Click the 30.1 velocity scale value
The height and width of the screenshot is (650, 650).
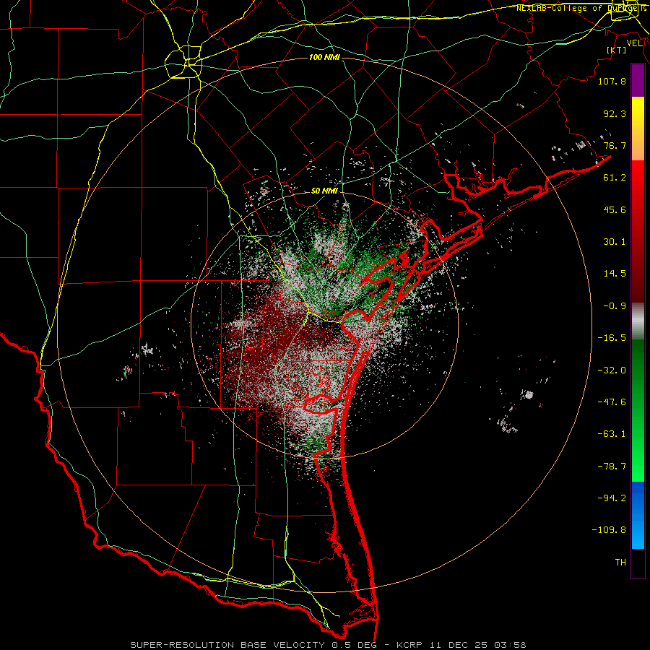tap(615, 242)
